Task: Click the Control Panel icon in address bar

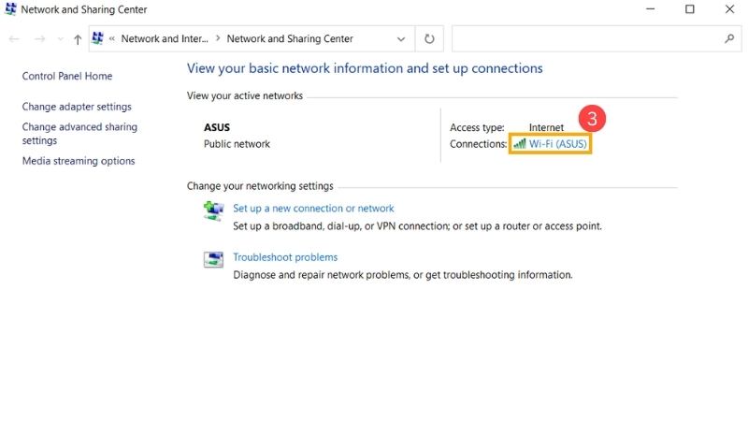Action: 98,38
